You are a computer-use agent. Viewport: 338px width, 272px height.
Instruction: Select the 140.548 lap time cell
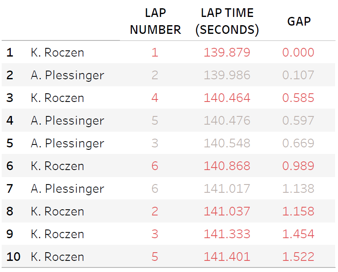[227, 143]
